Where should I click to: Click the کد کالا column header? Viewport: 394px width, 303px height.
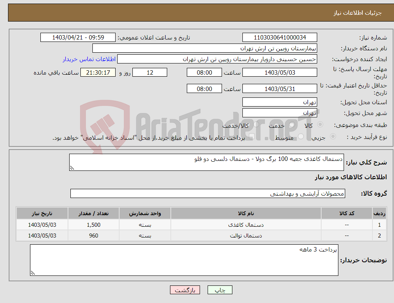coord(347,213)
